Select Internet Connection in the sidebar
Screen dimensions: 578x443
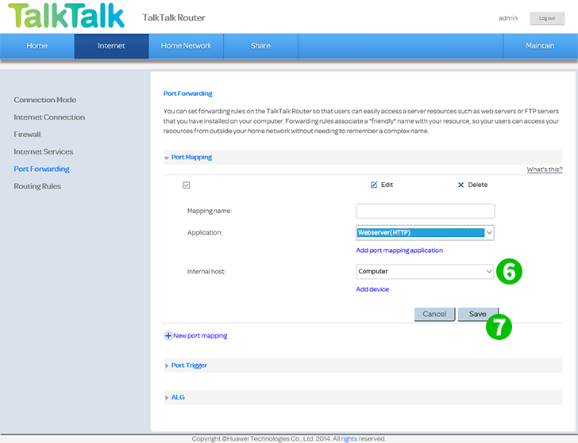coord(49,117)
